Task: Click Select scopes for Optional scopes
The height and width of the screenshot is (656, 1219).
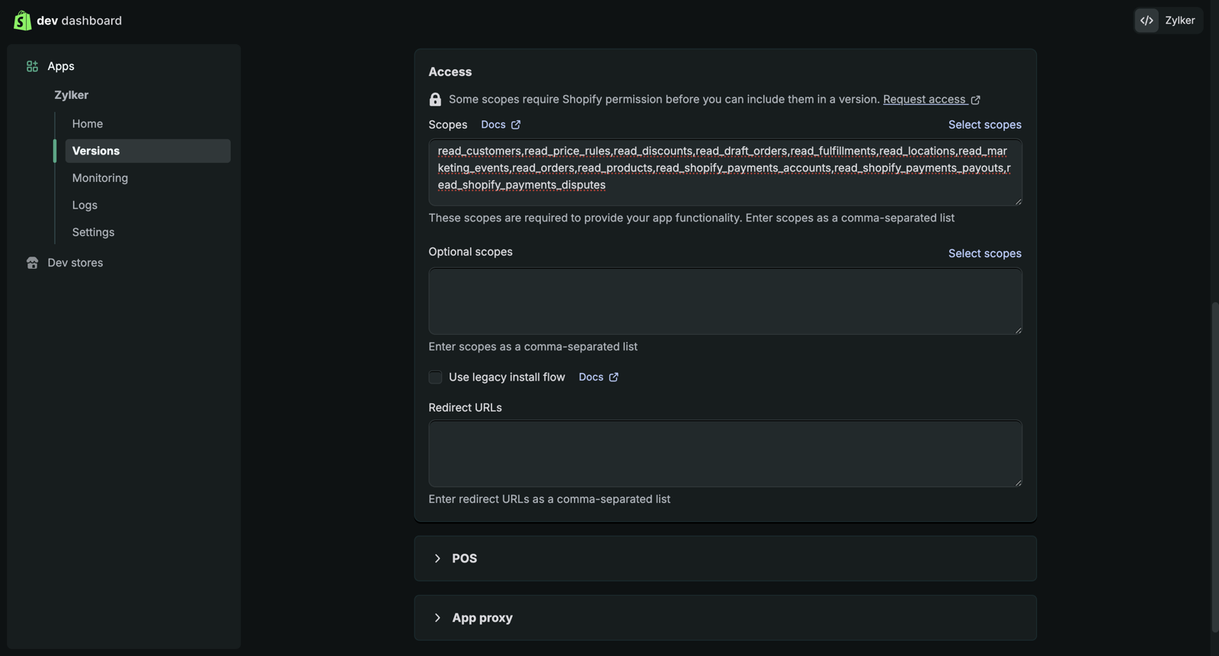Action: (984, 253)
